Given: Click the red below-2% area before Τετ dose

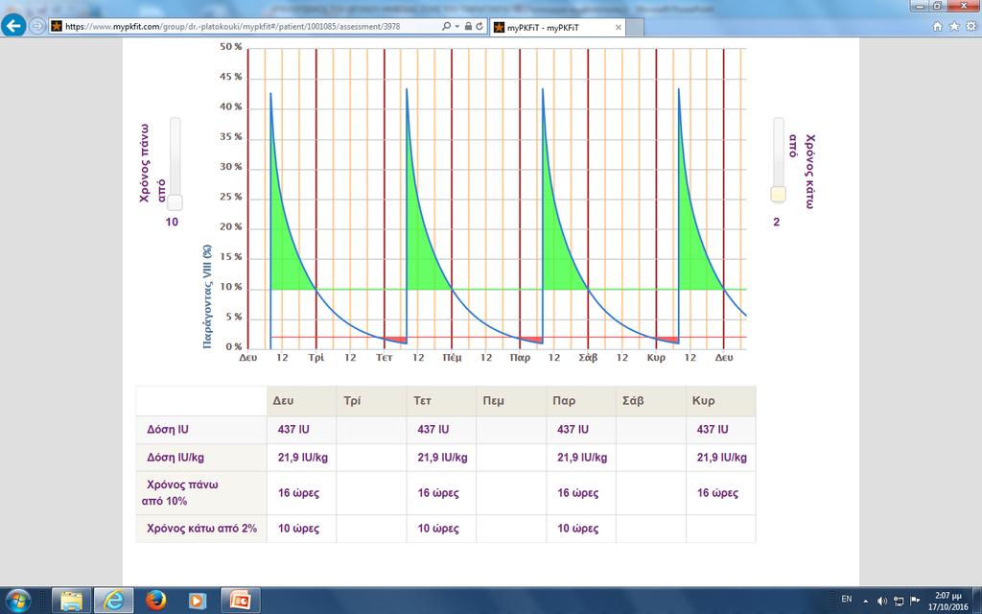Looking at the screenshot, I should point(396,340).
